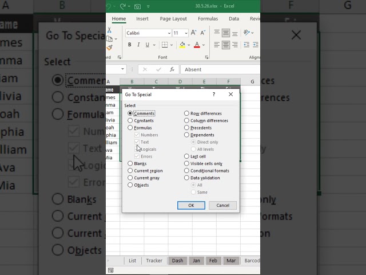Screen dimensions: 366x275
Task: Open the Insert ribbon tab
Action: coord(142,19)
